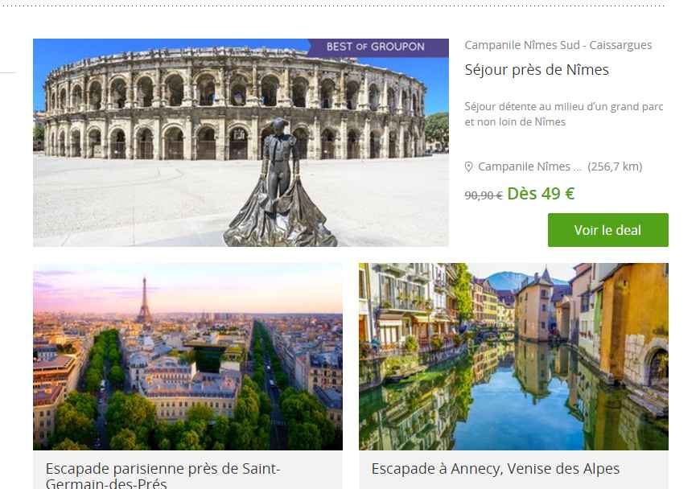Open the Voir le deal button
This screenshot has width=700, height=489.
(608, 230)
